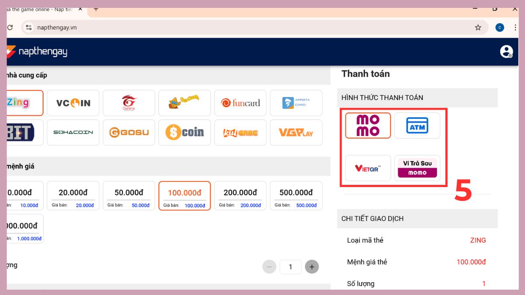The width and height of the screenshot is (525, 295).
Task: Click the Mệnh giá thẻ label
Action: [x=367, y=262]
